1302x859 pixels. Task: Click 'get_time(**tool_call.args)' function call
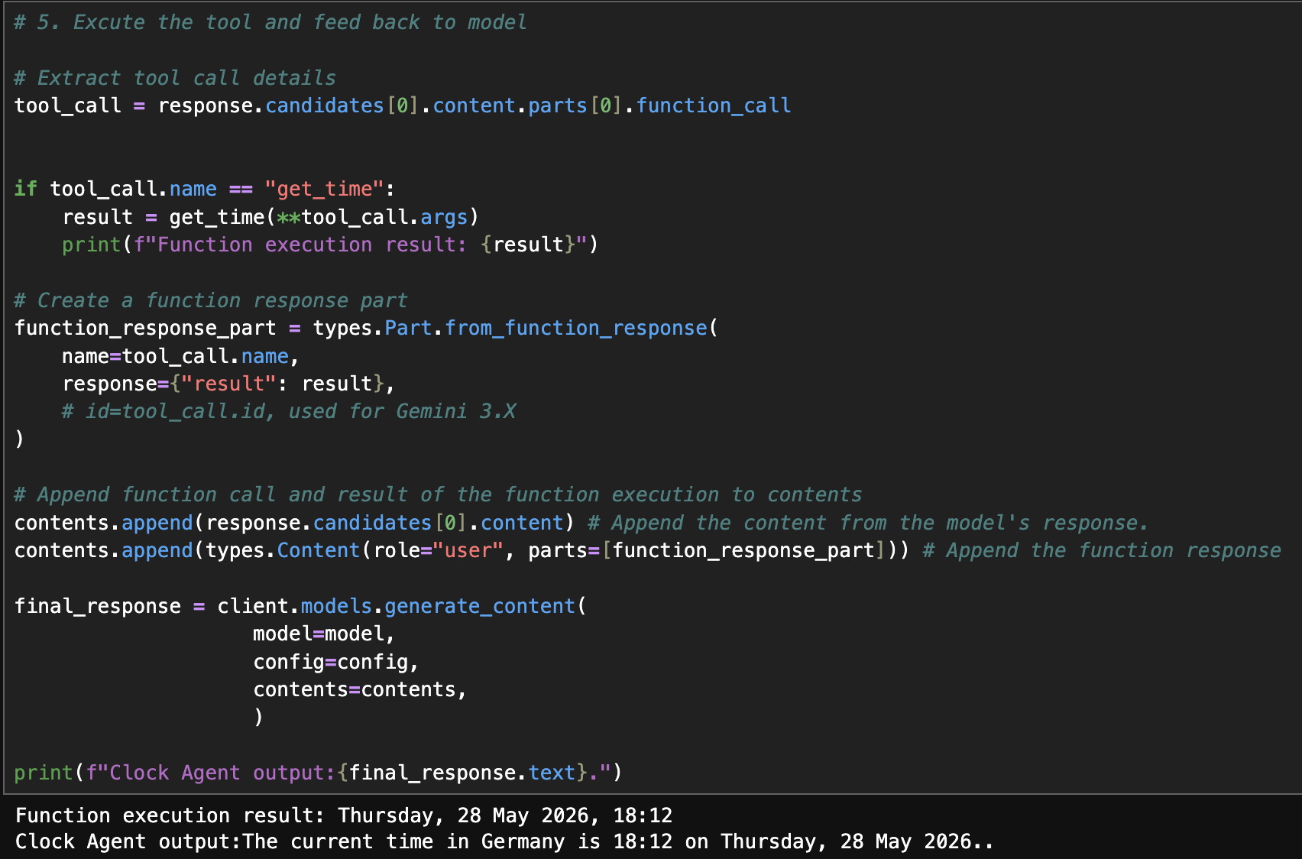(x=324, y=217)
